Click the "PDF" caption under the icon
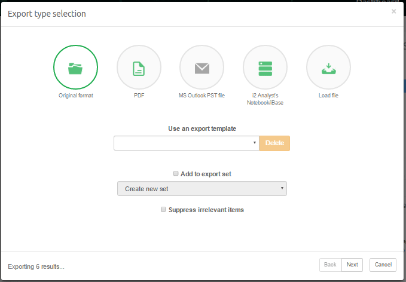This screenshot has width=406, height=282. coord(139,96)
